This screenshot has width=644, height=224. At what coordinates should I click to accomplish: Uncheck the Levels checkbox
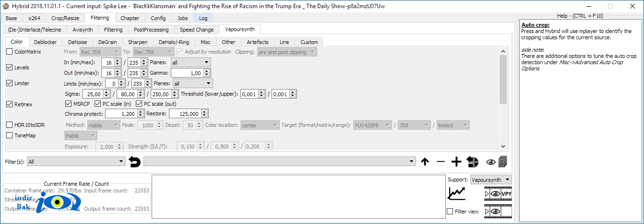click(x=10, y=67)
